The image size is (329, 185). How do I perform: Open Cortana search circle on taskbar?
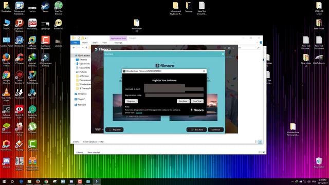point(12,181)
